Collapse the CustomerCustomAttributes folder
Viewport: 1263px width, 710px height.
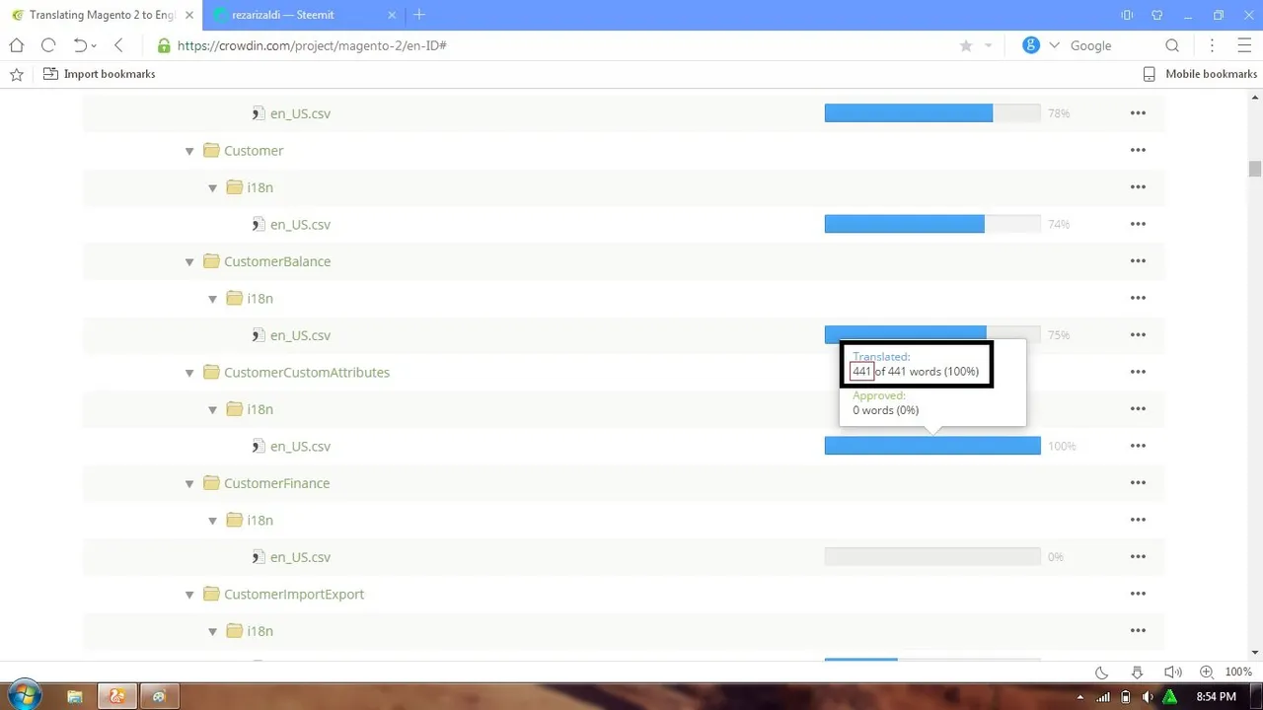pyautogui.click(x=189, y=373)
